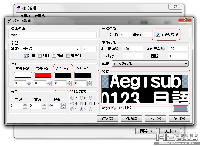Click the 次要色彩 red color swatch
201x146 pixels.
coord(43,75)
